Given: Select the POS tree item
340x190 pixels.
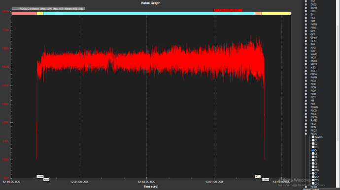Looking at the screenshot, I should pos(313,104).
